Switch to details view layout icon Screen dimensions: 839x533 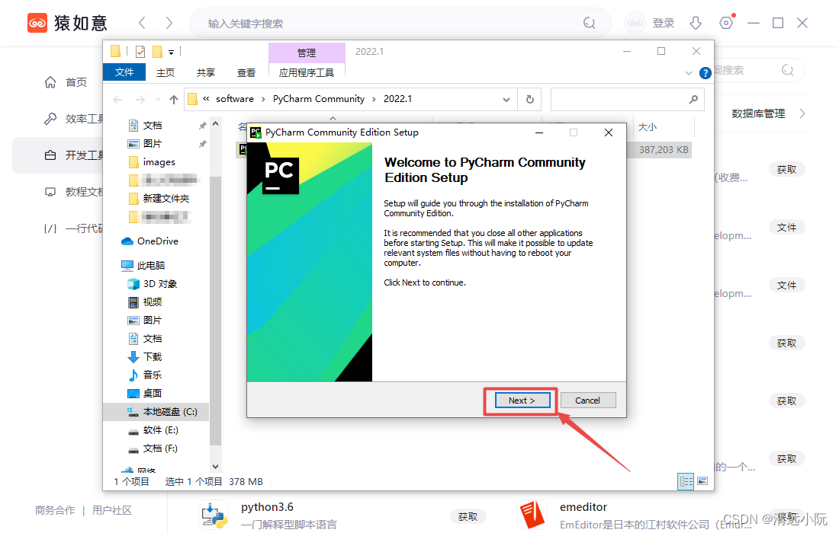tap(686, 481)
